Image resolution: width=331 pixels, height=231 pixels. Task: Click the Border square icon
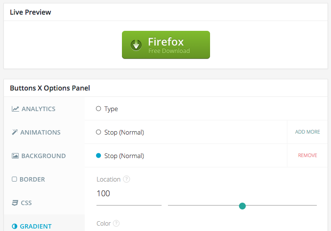[x=14, y=179]
